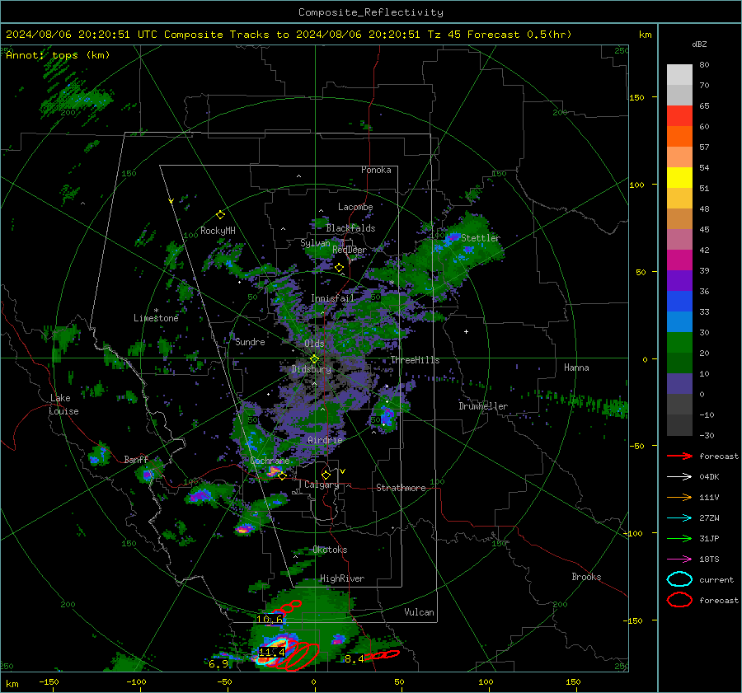Viewport: 742px width, 693px height.
Task: Click the RockyMH label
Action: [x=218, y=231]
